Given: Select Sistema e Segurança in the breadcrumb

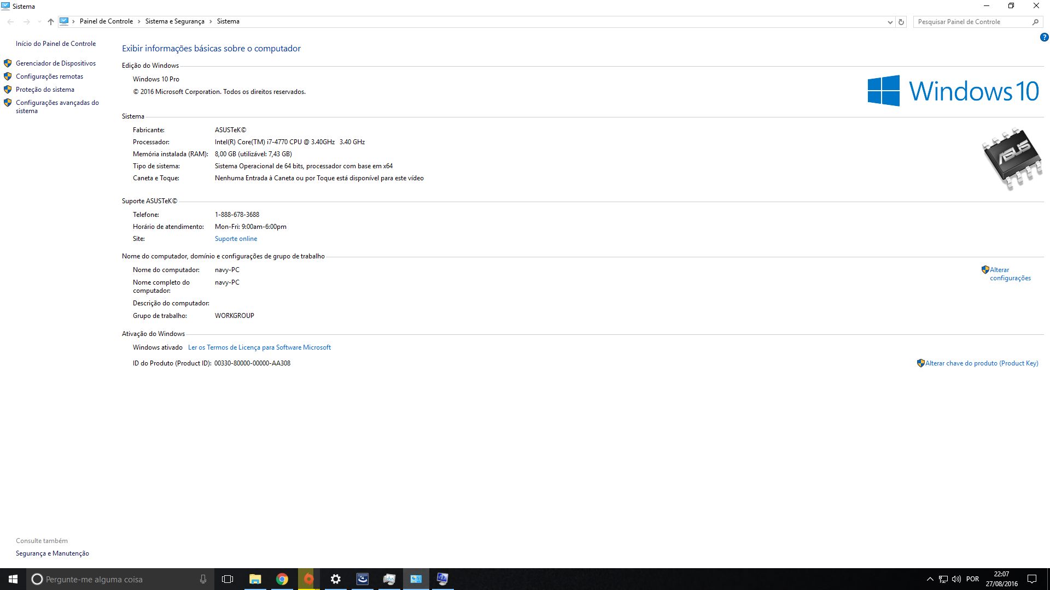Looking at the screenshot, I should click(x=175, y=21).
